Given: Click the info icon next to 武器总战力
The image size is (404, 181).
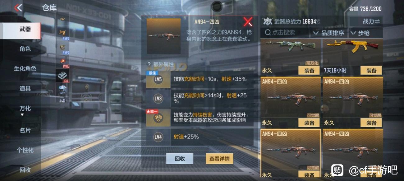Looking at the screenshot, I should pos(318,21).
